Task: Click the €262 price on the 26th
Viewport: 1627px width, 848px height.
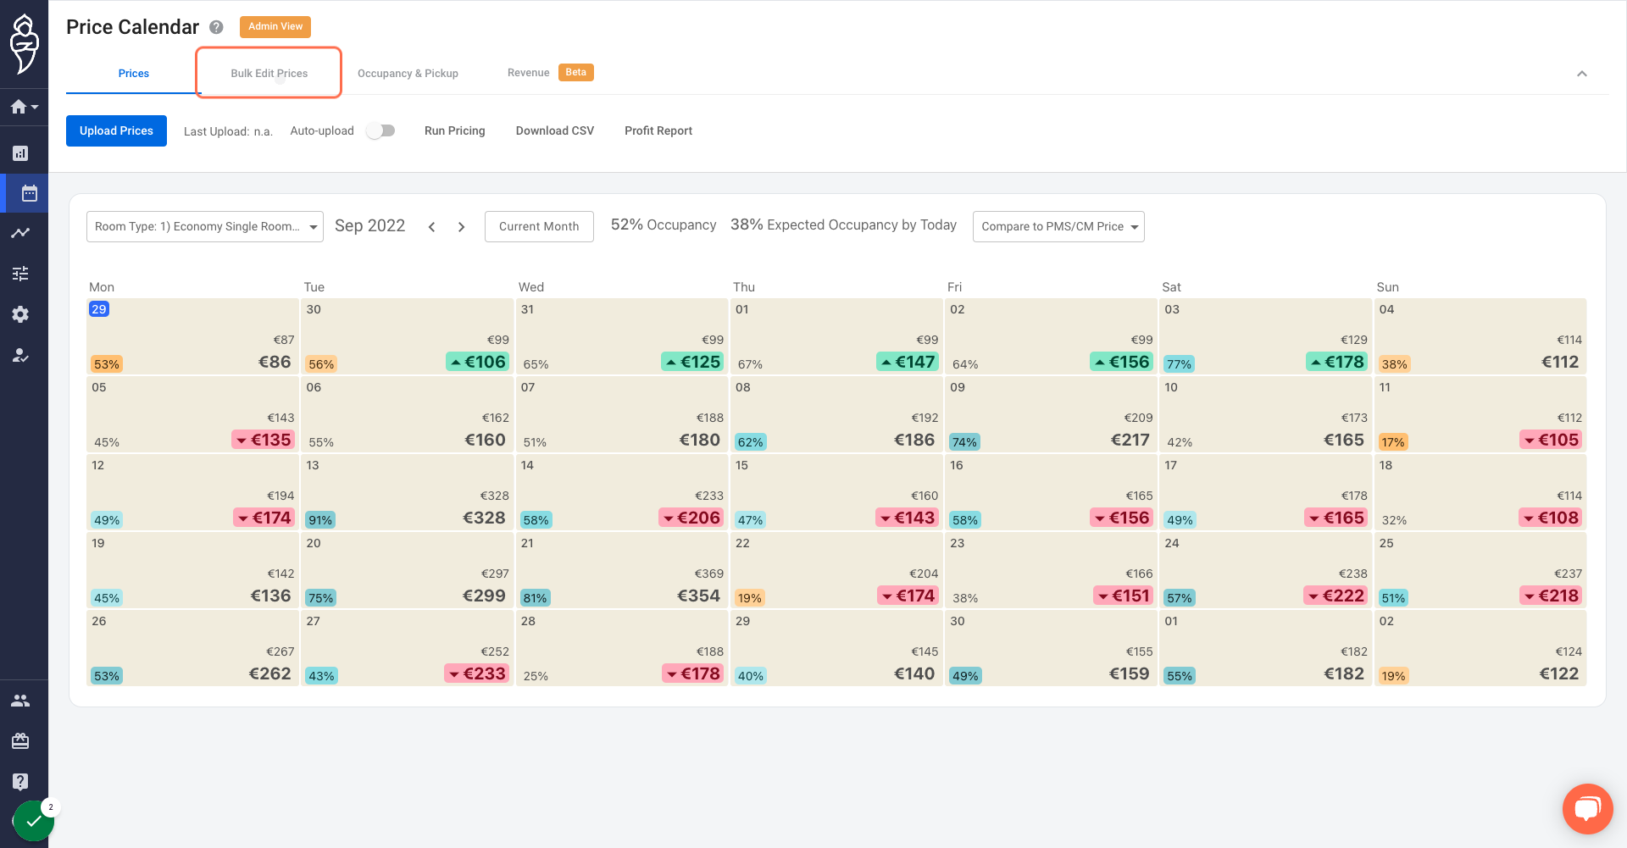Action: click(x=269, y=673)
